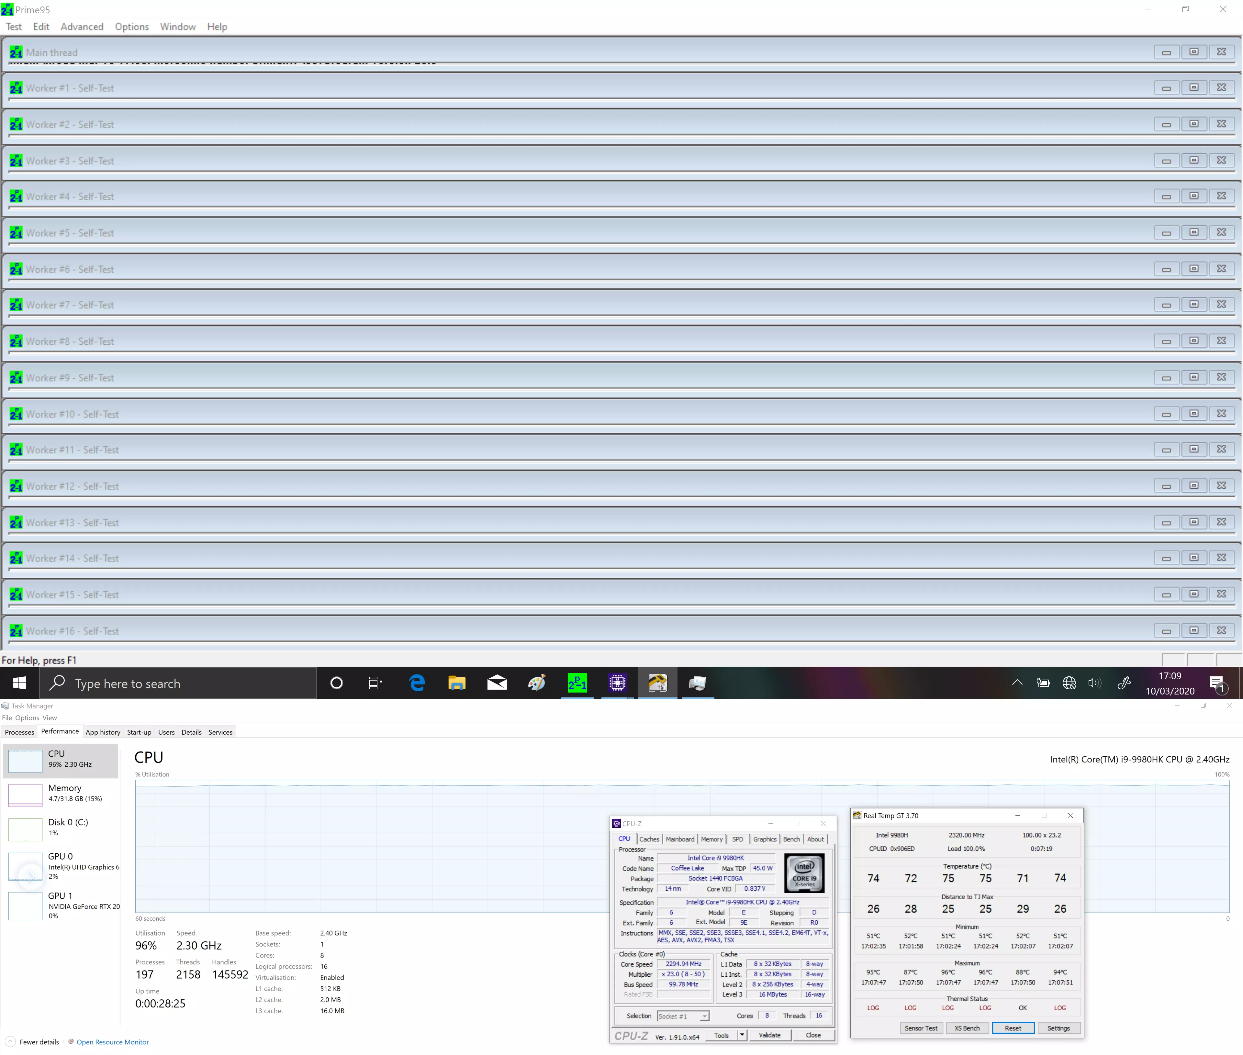
Task: Click the Intel Core i9 logo in CPU-Z
Action: (x=804, y=873)
